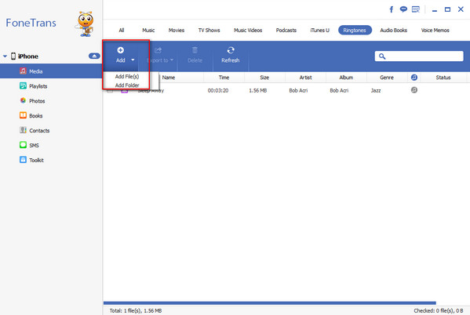This screenshot has height=315, width=470.
Task: Open Media in the sidebar
Action: (51, 71)
